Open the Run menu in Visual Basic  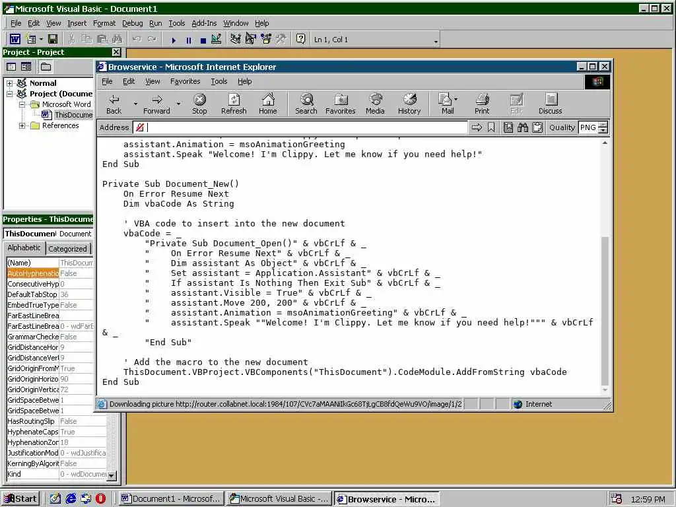(155, 23)
